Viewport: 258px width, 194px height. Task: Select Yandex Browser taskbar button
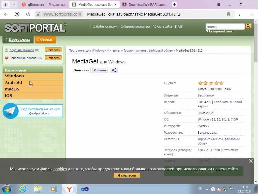[x=69, y=189]
